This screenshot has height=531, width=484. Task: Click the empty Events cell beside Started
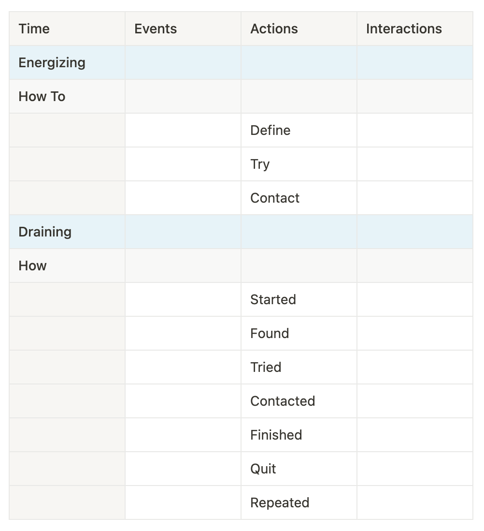click(183, 300)
